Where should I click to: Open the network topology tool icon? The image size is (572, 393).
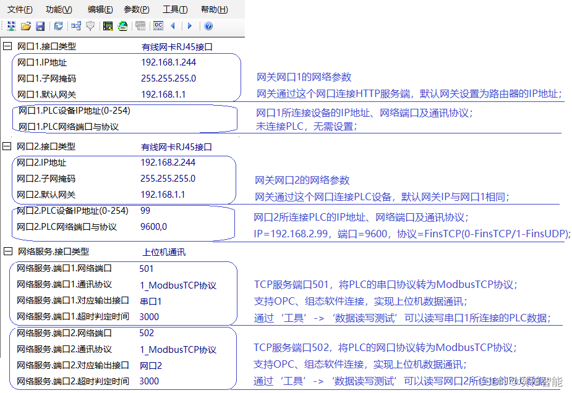pos(76,26)
